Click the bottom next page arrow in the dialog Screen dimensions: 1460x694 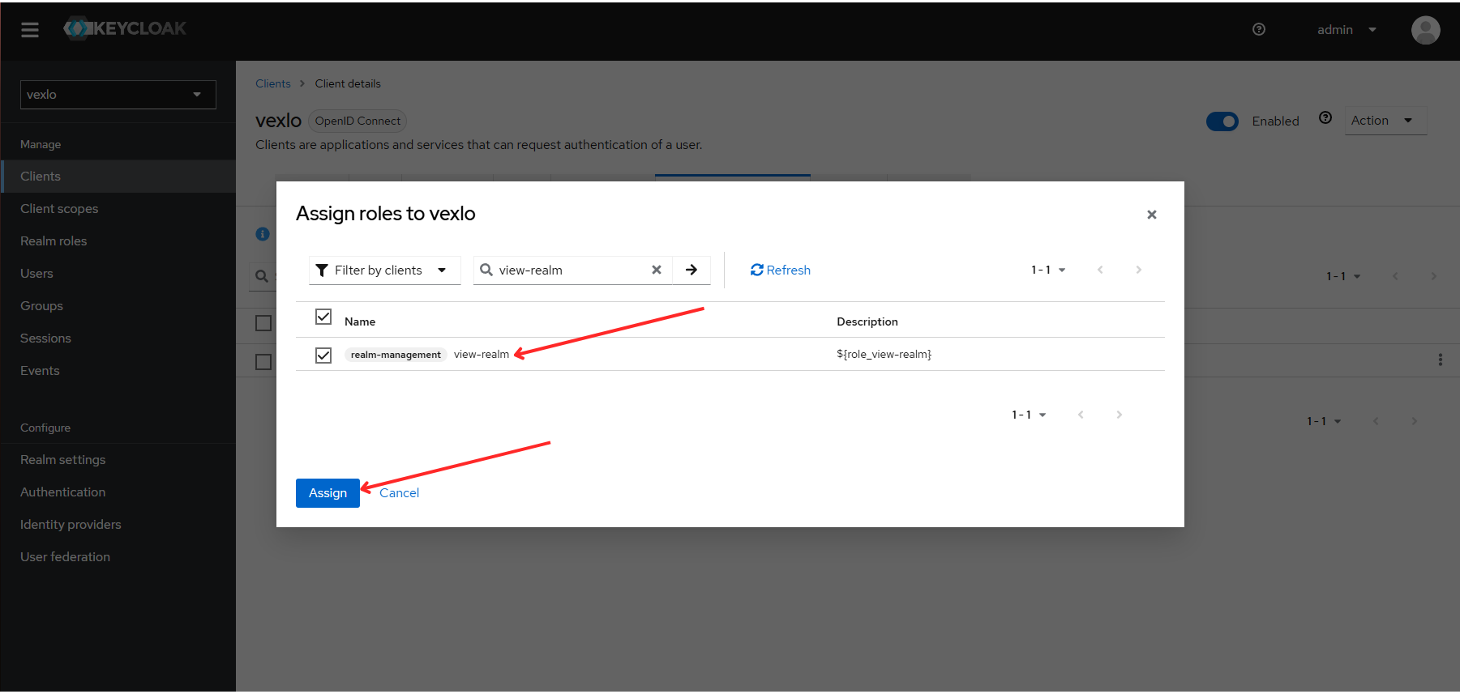1119,415
